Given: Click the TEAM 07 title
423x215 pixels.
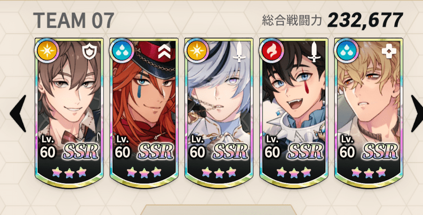Looking at the screenshot, I should pos(73,21).
